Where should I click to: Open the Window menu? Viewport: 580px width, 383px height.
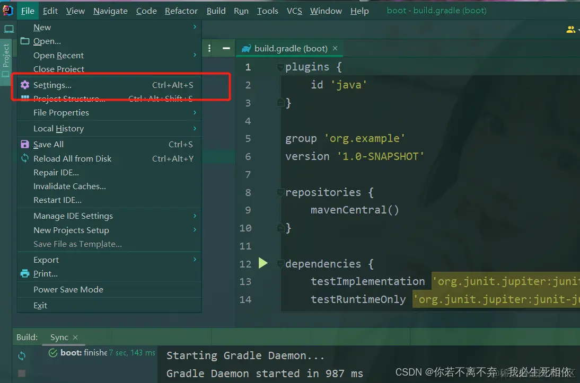tap(326, 11)
